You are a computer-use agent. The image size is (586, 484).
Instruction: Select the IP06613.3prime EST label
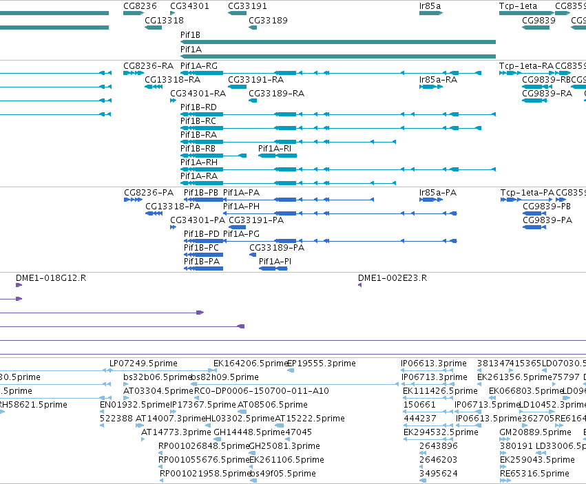click(434, 364)
